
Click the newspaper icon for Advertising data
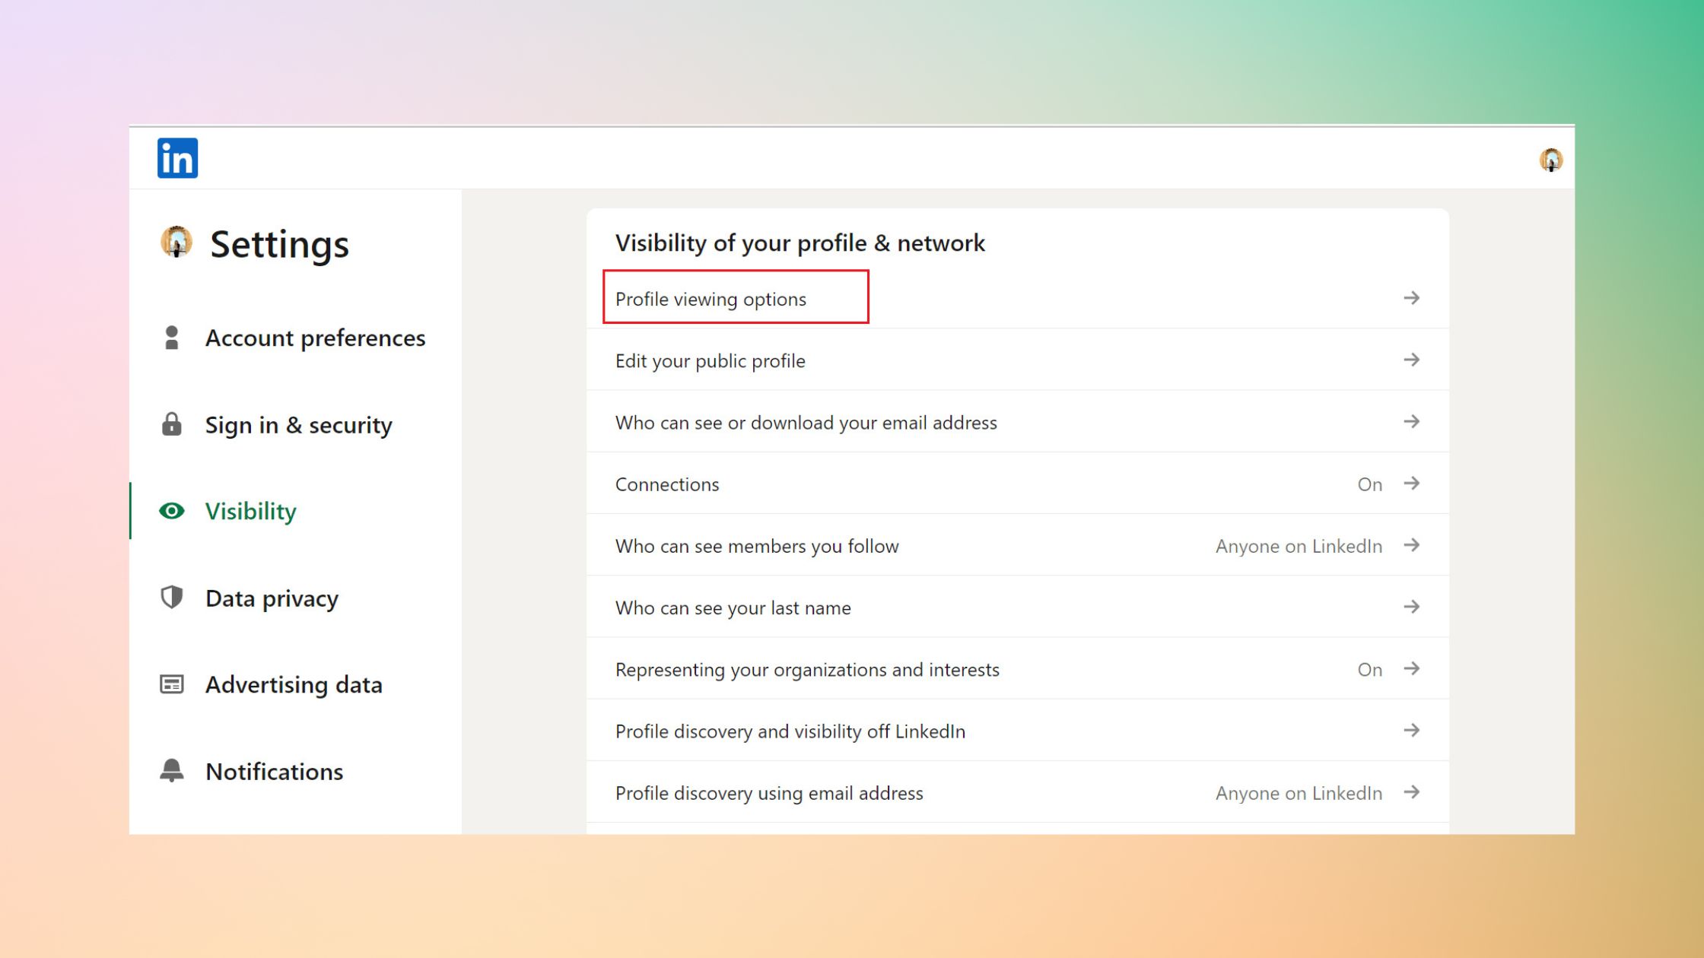(x=172, y=684)
